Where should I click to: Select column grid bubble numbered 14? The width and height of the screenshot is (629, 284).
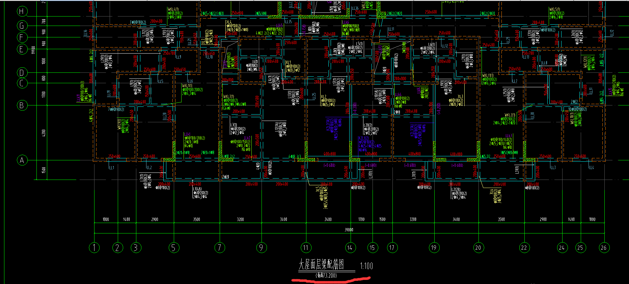tap(351, 248)
